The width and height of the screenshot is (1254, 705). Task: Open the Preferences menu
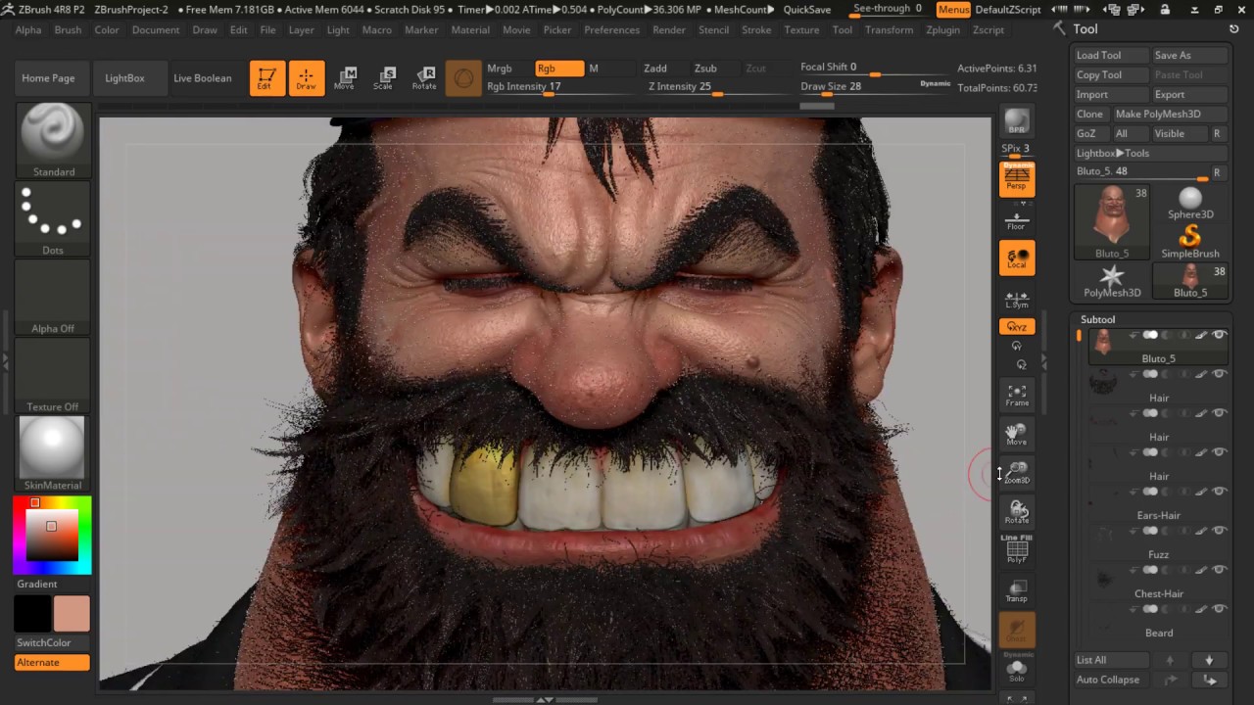pyautogui.click(x=611, y=29)
